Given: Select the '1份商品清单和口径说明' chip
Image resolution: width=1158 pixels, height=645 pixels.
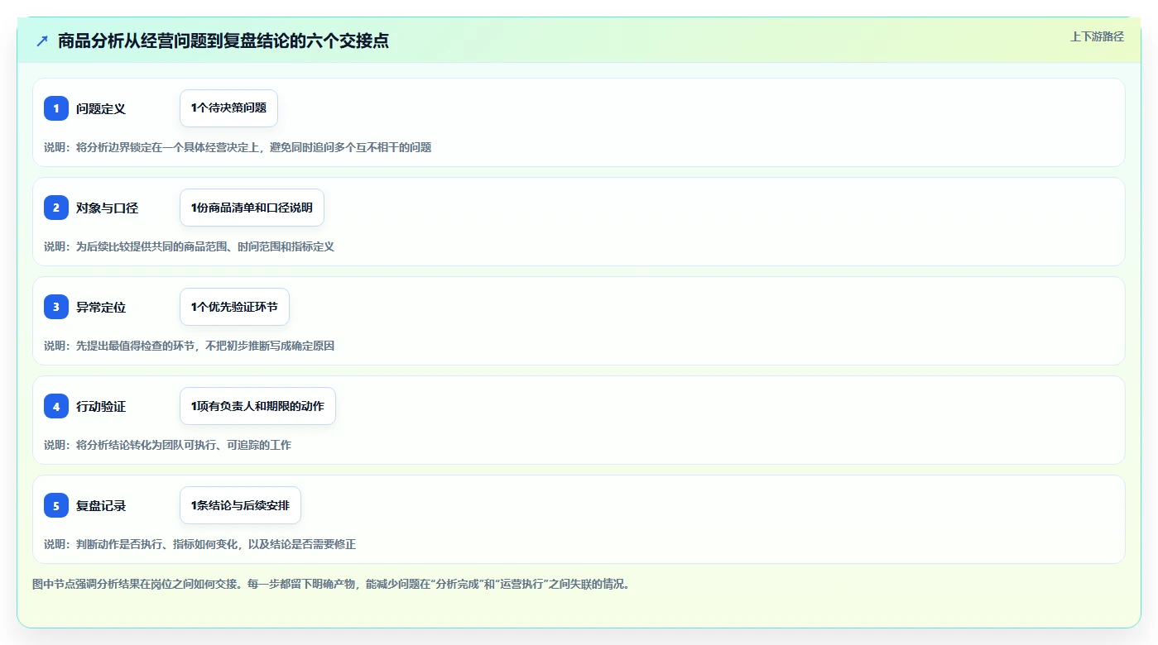Looking at the screenshot, I should [x=252, y=208].
